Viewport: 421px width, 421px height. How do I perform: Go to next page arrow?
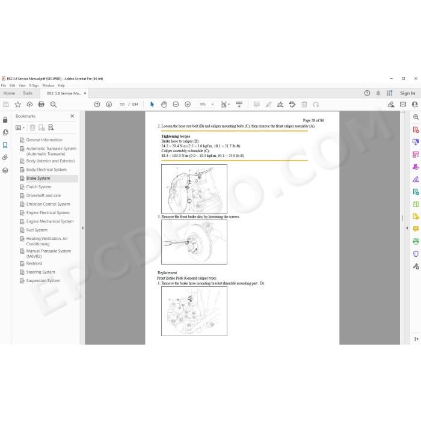[109, 105]
